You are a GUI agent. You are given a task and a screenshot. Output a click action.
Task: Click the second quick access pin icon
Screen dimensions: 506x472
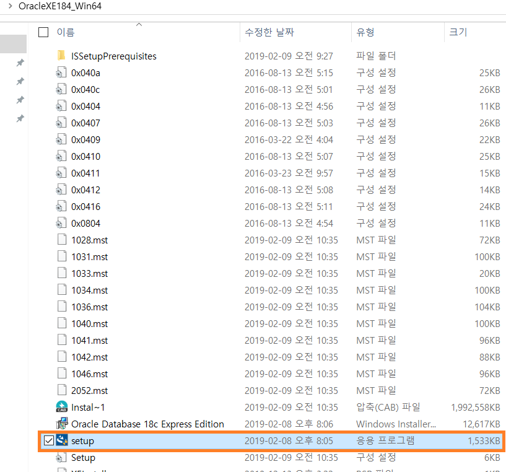20,81
